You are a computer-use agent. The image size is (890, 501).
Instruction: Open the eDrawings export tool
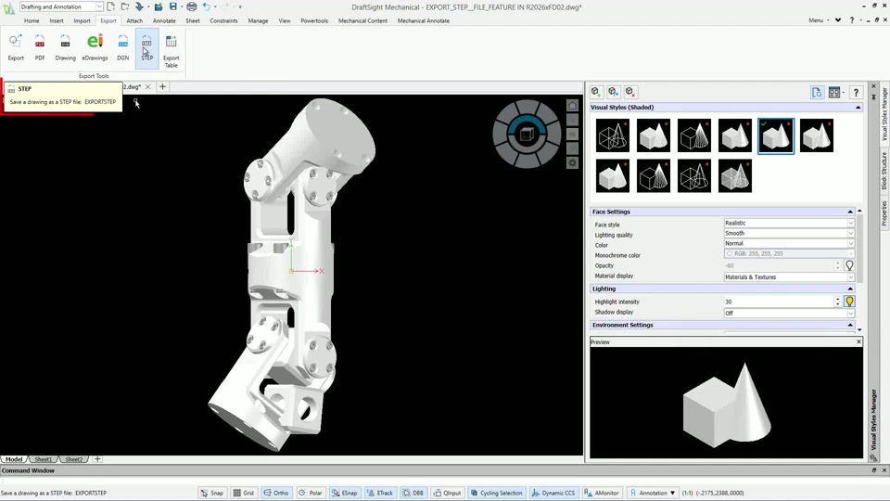pyautogui.click(x=95, y=45)
